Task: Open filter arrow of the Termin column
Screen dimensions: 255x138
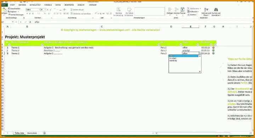Action: (x=211, y=45)
